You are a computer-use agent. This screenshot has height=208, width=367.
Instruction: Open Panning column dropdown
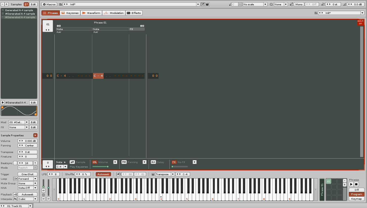[x=145, y=162]
